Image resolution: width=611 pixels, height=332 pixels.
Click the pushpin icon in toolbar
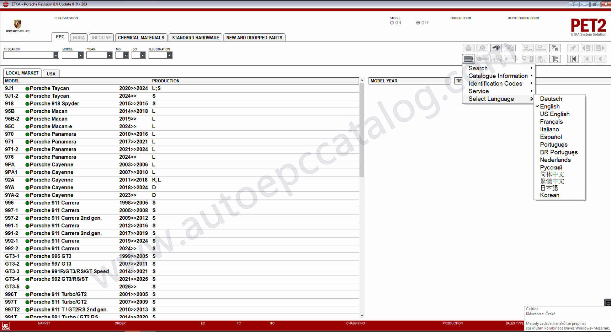click(x=573, y=48)
